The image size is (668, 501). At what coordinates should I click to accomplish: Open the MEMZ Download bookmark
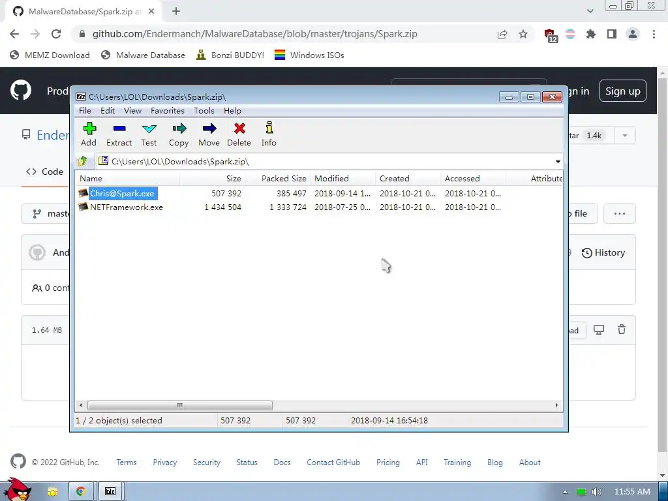[x=50, y=55]
